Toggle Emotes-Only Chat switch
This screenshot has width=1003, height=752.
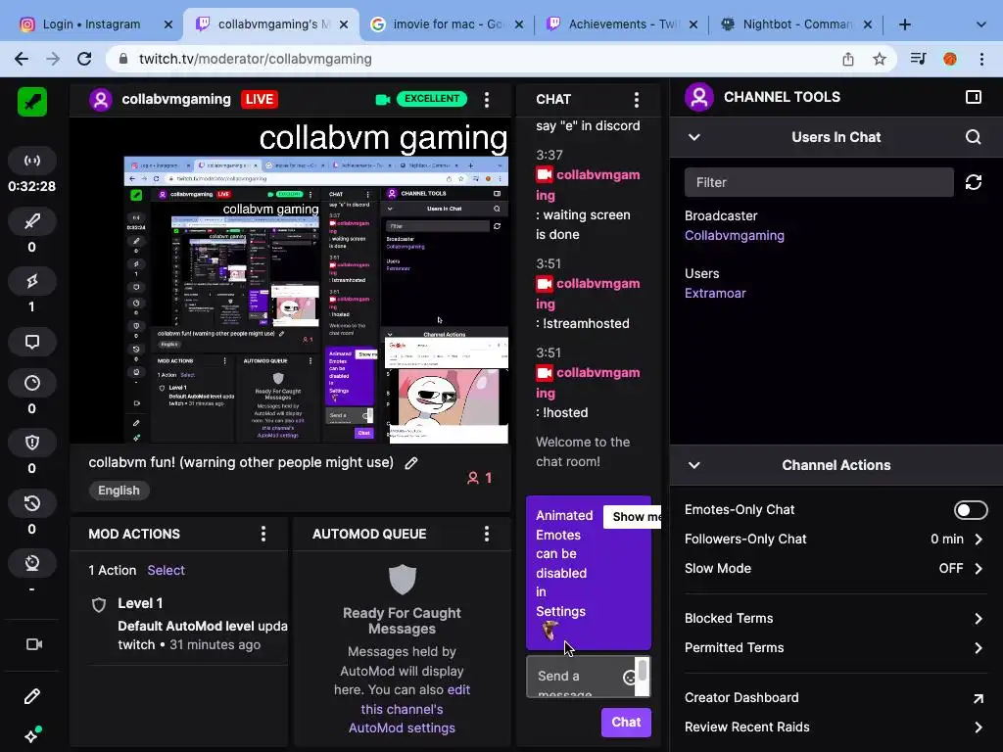[971, 509]
